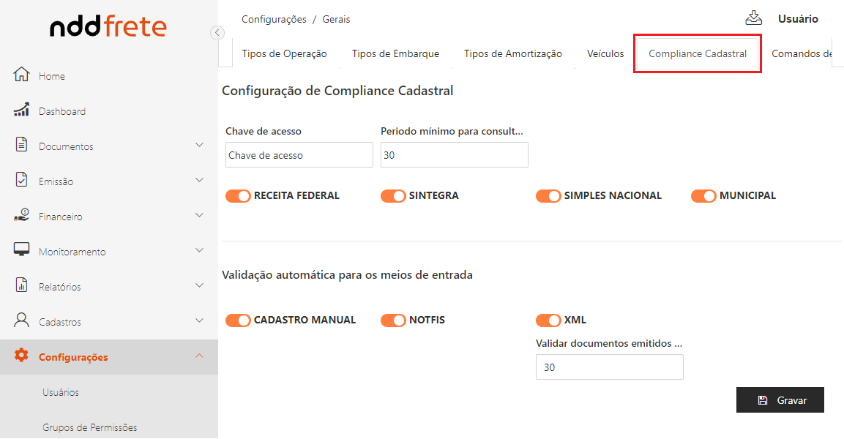The height and width of the screenshot is (439, 844).
Task: Click the Financeiro hand-coin icon
Action: click(x=22, y=215)
